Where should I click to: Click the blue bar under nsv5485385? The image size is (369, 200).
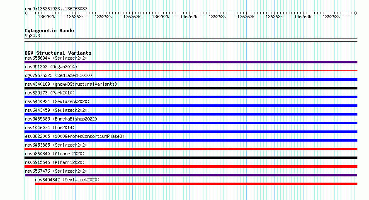coord(191,123)
